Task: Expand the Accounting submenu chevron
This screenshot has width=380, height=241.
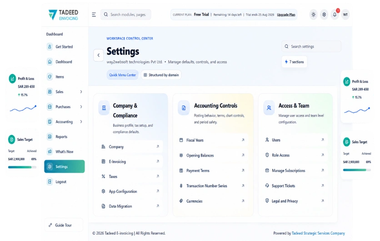Action: coord(81,121)
